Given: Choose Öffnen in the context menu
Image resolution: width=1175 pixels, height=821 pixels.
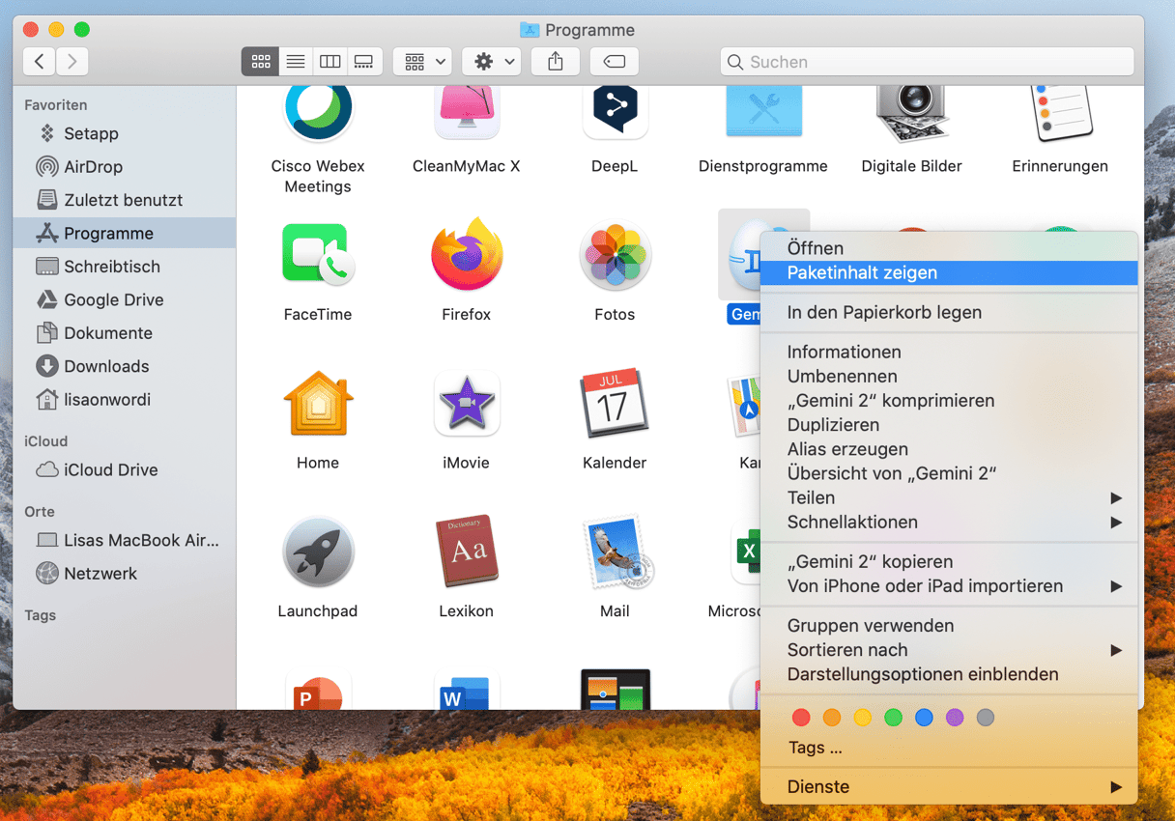Looking at the screenshot, I should coord(949,248).
